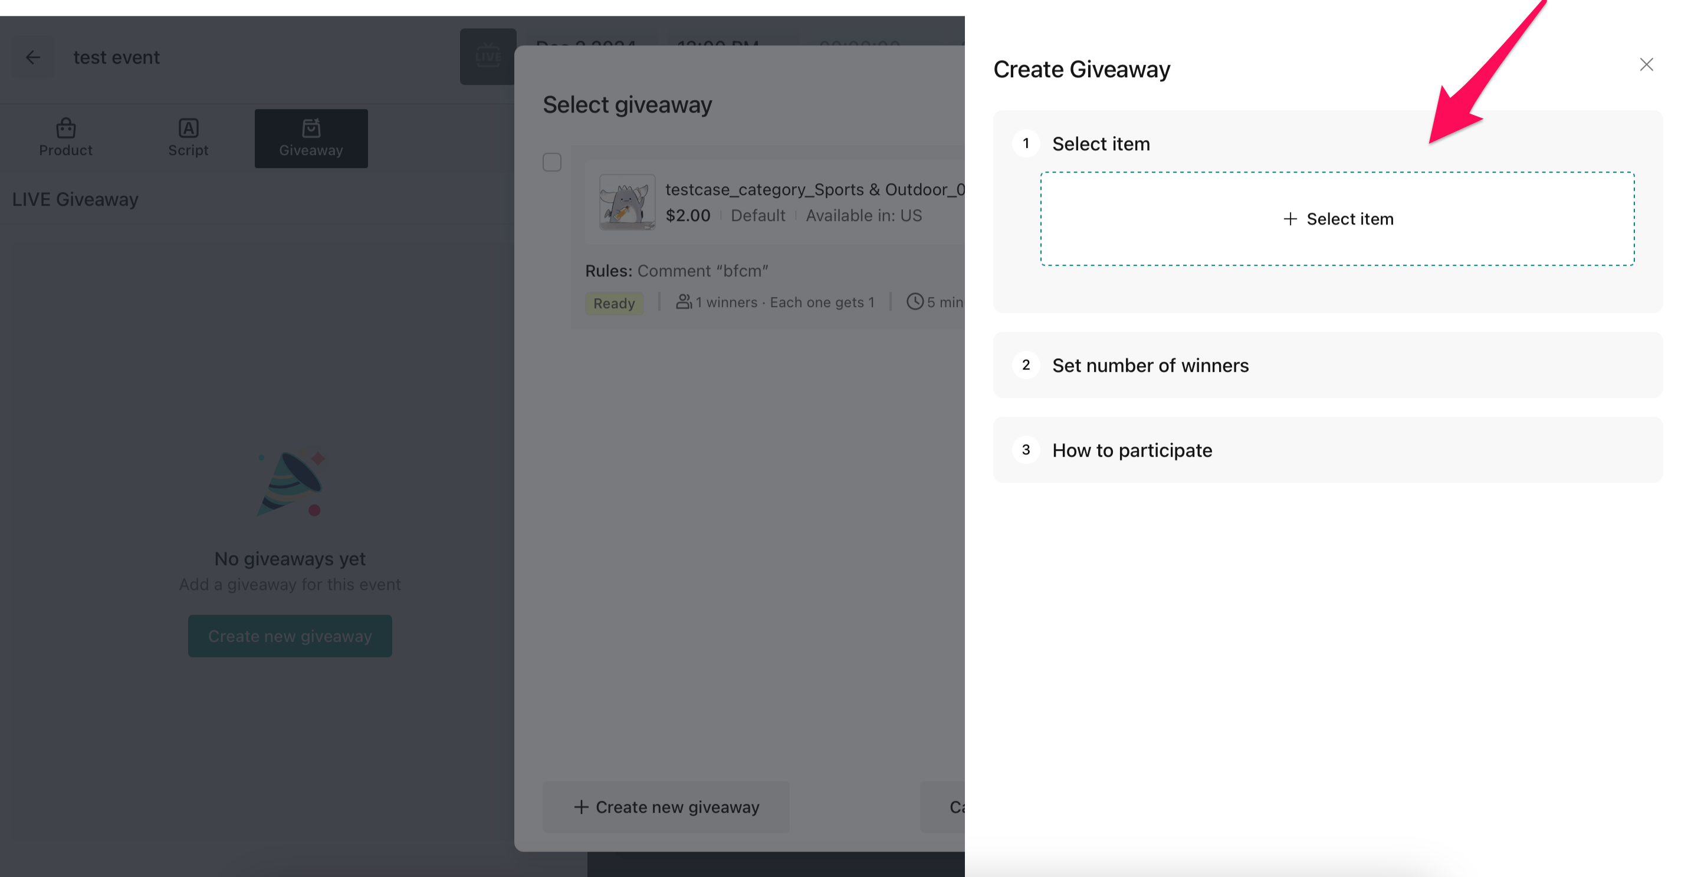1688x877 pixels.
Task: Click the Product bag icon
Action: (x=65, y=127)
